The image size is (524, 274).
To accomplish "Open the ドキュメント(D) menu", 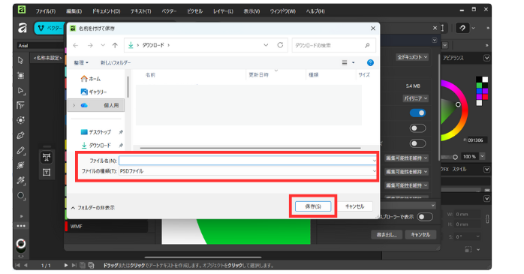I will point(107,11).
